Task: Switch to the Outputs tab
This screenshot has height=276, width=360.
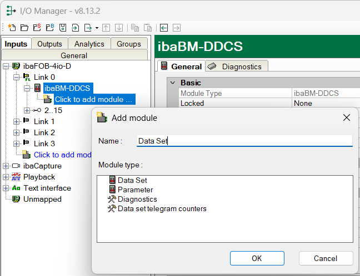Action: point(49,44)
